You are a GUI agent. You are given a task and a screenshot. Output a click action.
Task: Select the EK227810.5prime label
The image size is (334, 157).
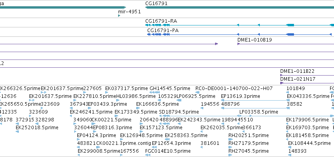tap(95, 96)
